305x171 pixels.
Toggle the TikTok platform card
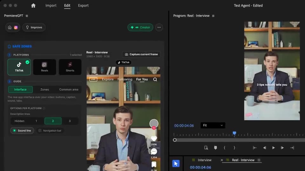click(19, 67)
